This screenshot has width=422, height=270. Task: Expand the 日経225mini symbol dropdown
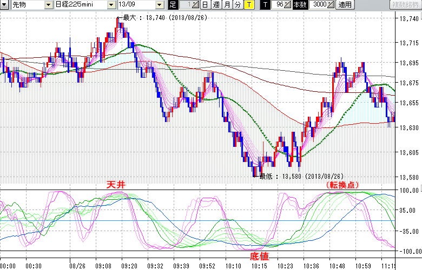[111, 5]
